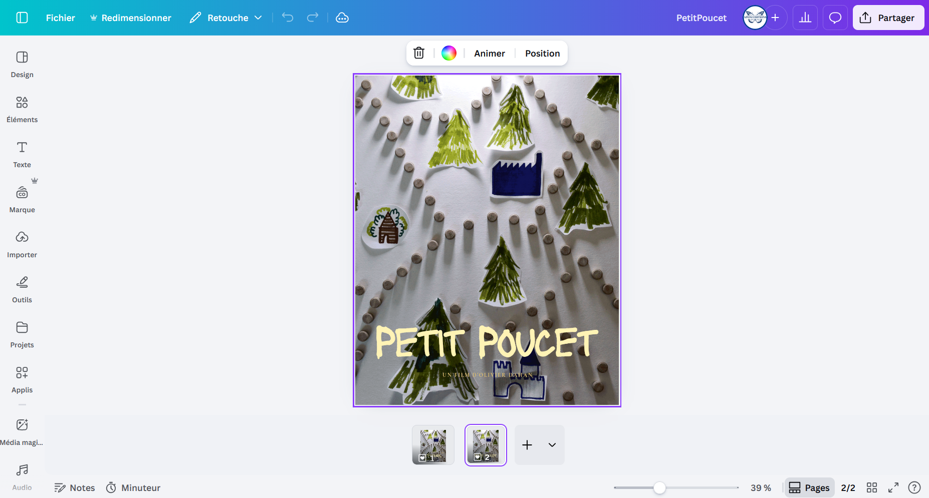The width and height of the screenshot is (929, 498).
Task: Click the undo arrow
Action: [288, 18]
